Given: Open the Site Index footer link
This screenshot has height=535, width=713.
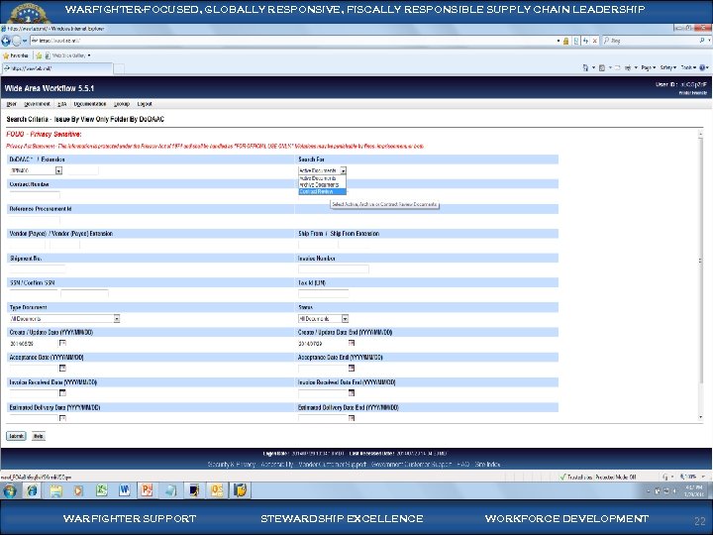Looking at the screenshot, I should click(487, 465).
